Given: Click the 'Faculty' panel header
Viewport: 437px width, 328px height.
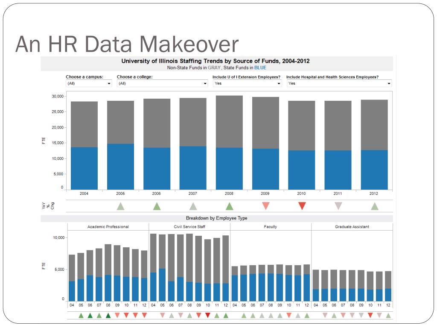Looking at the screenshot, I should pos(270,227).
